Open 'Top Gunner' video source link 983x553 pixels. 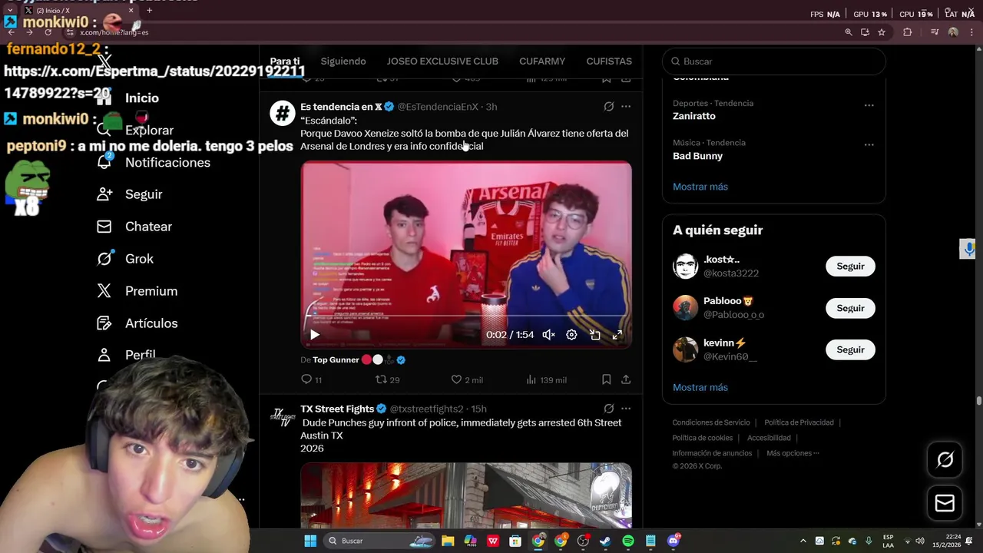pyautogui.click(x=336, y=359)
